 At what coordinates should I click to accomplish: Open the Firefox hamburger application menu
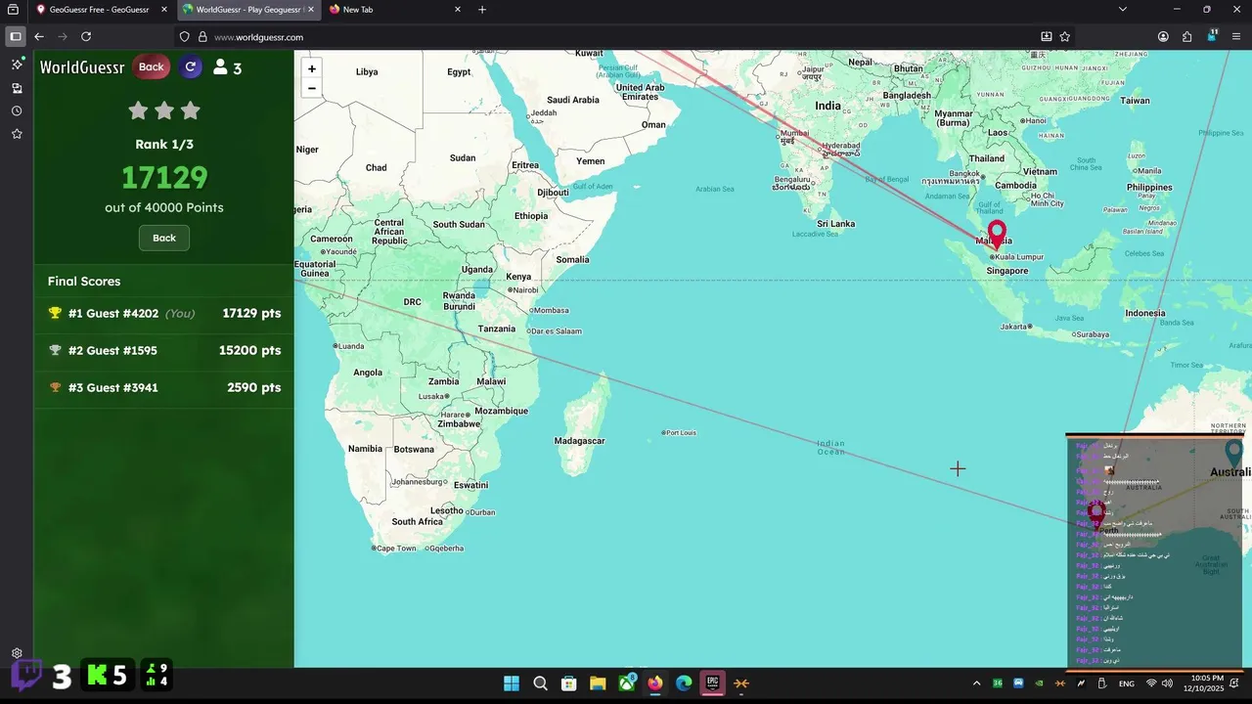pos(1235,36)
